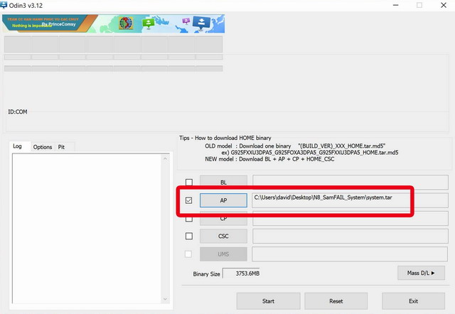This screenshot has height=314, width=455.
Task: Click the green download icon in banner
Action: [x=149, y=23]
